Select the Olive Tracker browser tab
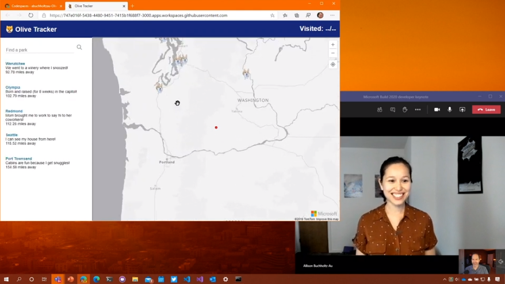 [95, 6]
